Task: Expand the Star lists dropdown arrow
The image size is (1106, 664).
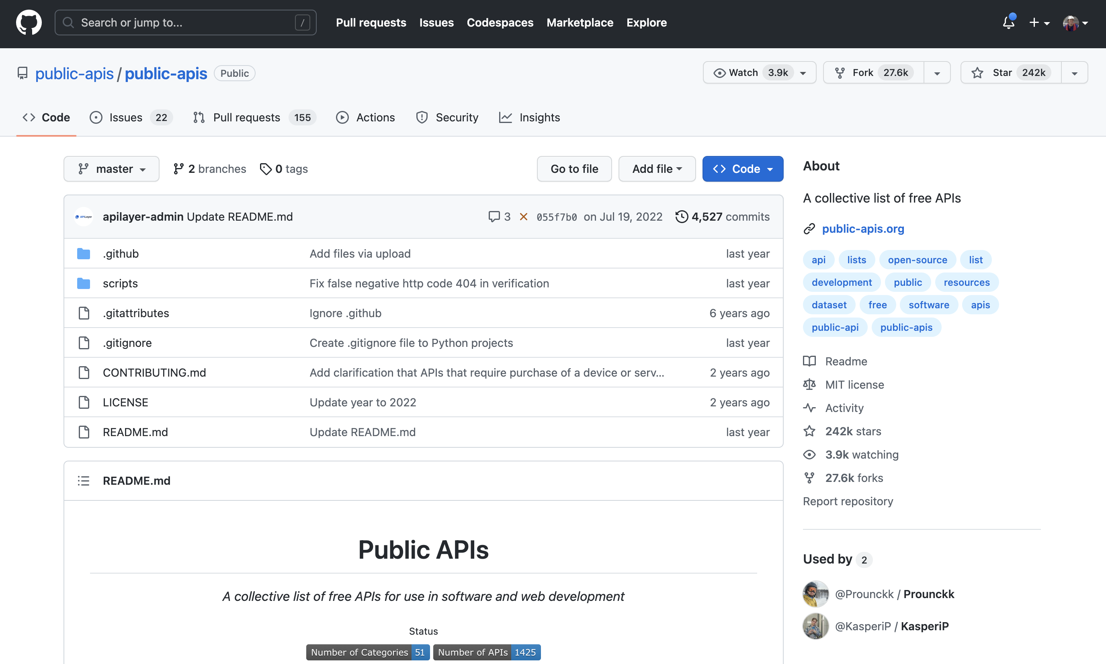Action: [1074, 73]
